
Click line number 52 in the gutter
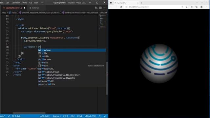coord(7,29)
